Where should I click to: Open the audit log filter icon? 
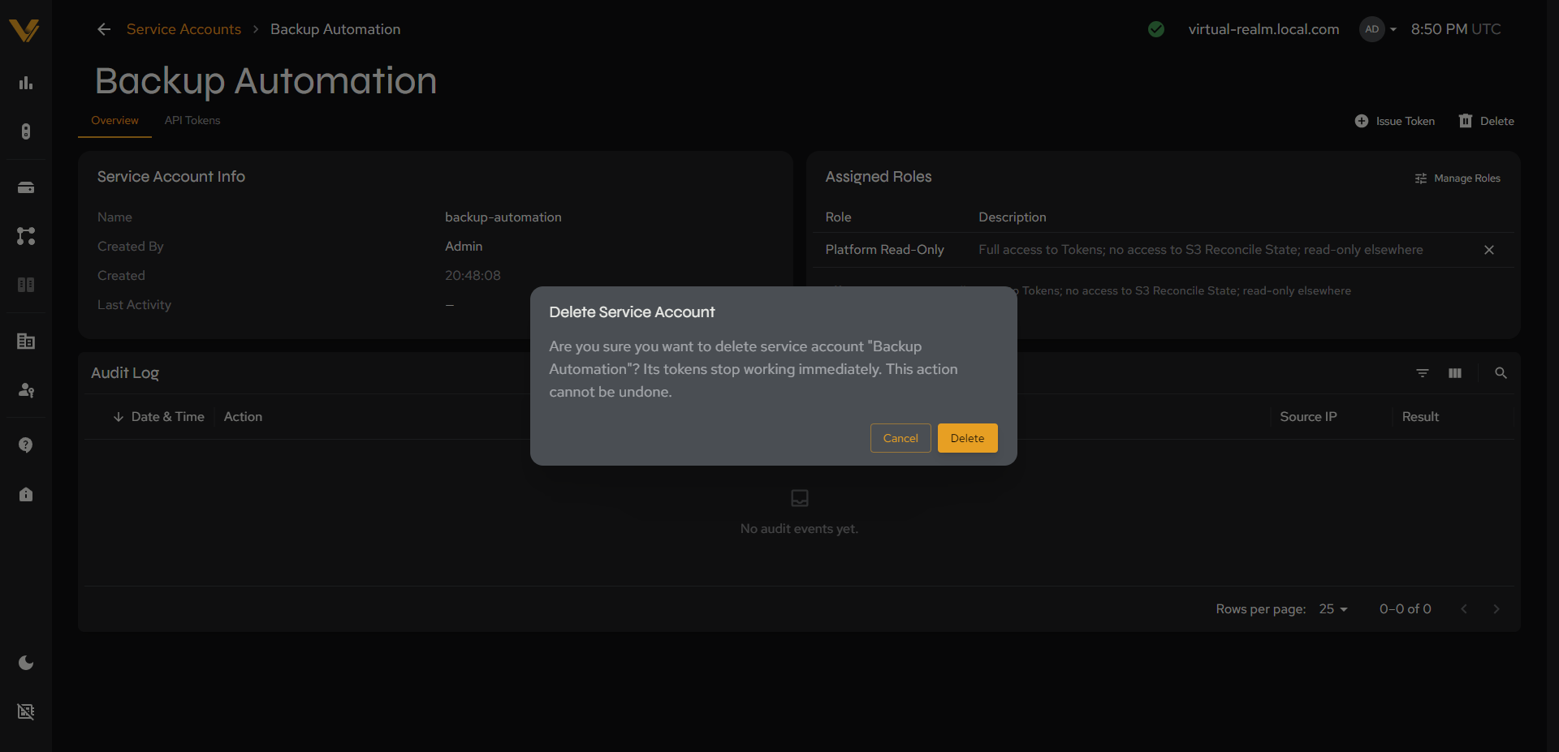coord(1423,373)
